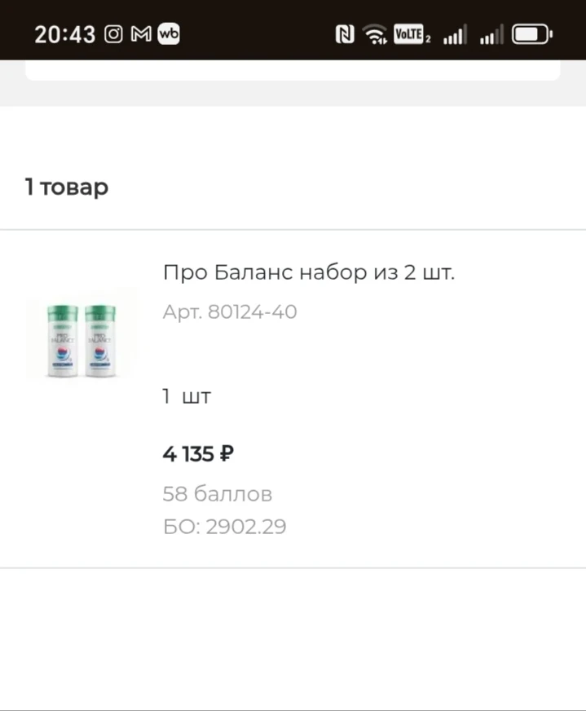Tap the 58 баллов points text
This screenshot has height=711, width=586.
(x=217, y=493)
